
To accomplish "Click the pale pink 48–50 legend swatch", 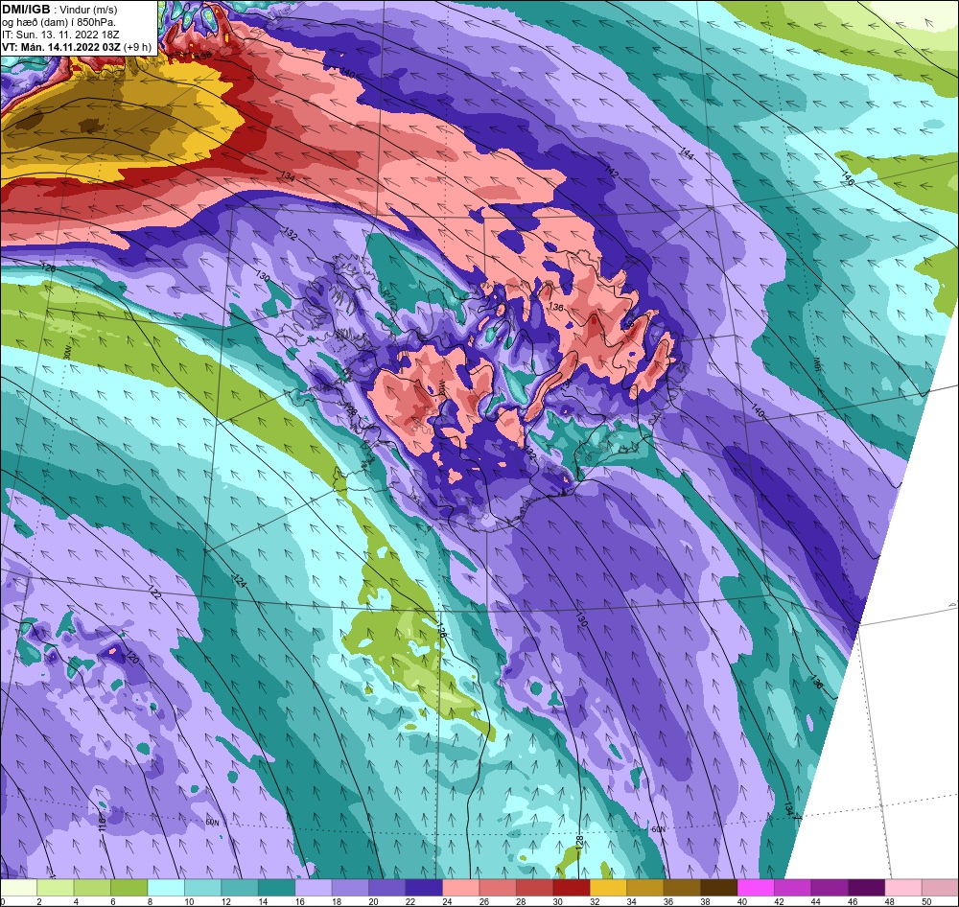I will pos(903,888).
